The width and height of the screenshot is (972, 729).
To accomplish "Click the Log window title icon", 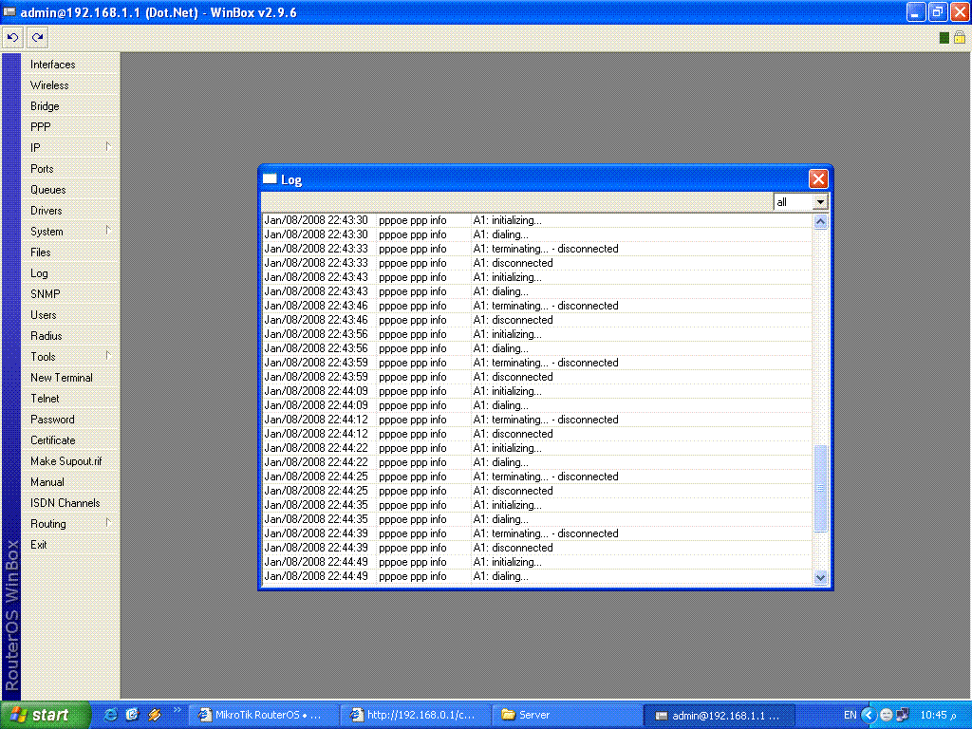I will [269, 179].
